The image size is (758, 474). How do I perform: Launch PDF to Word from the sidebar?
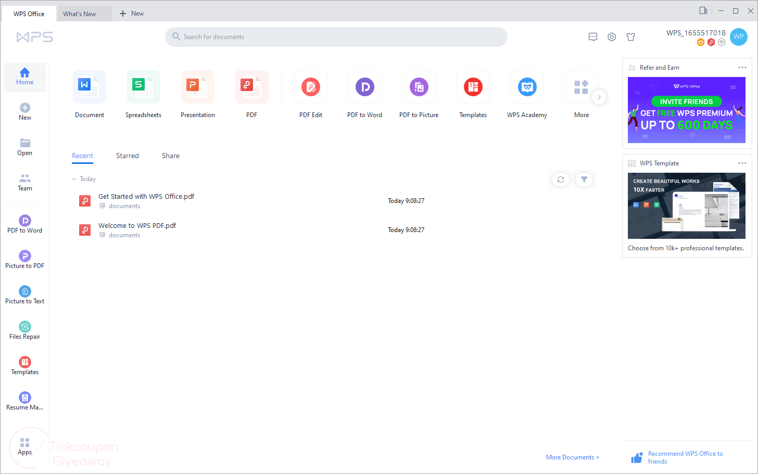coord(25,224)
